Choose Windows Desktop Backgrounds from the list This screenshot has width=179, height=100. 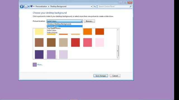[x=65, y=24]
